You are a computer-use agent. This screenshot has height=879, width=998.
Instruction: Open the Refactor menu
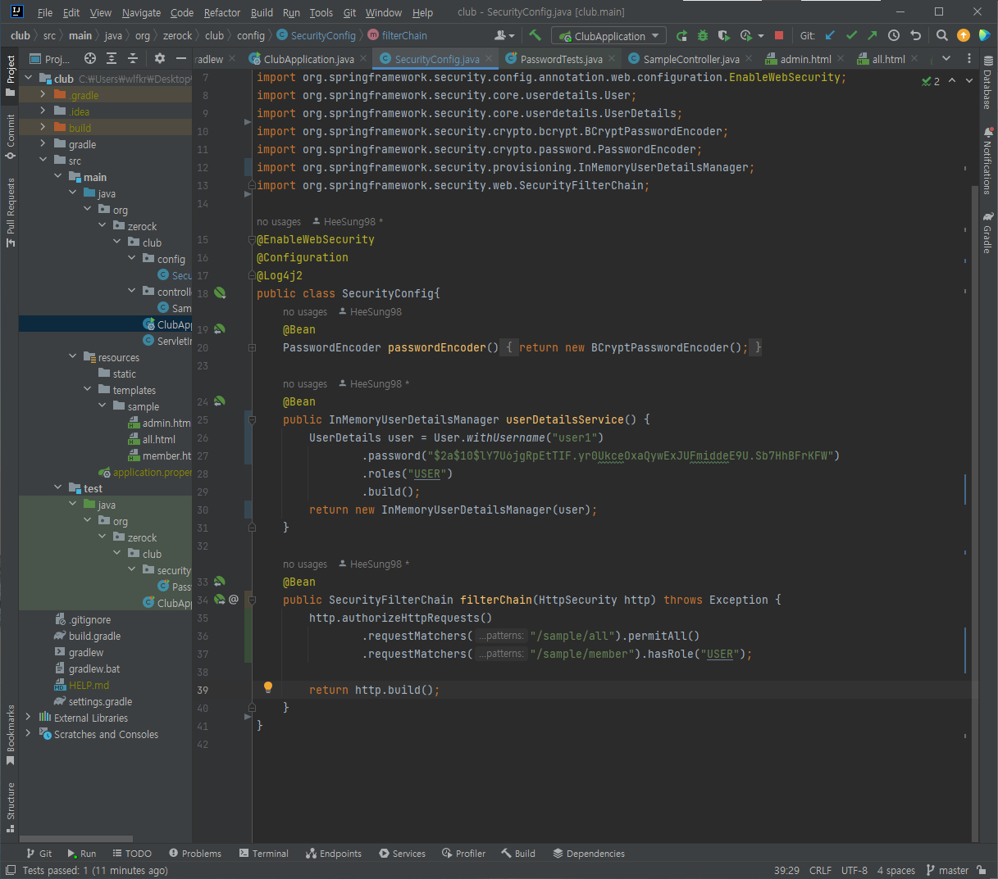click(222, 12)
